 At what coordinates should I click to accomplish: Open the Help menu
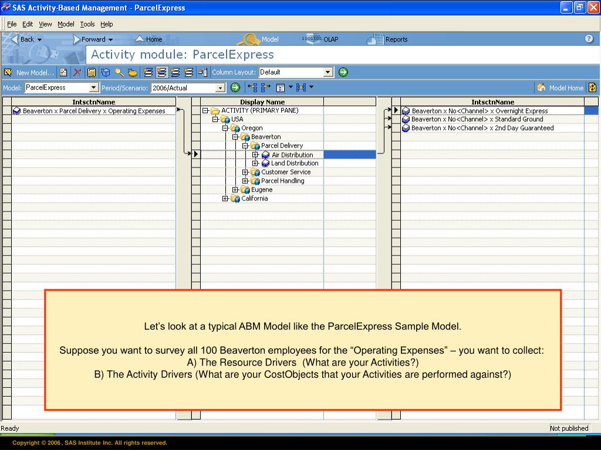point(107,24)
